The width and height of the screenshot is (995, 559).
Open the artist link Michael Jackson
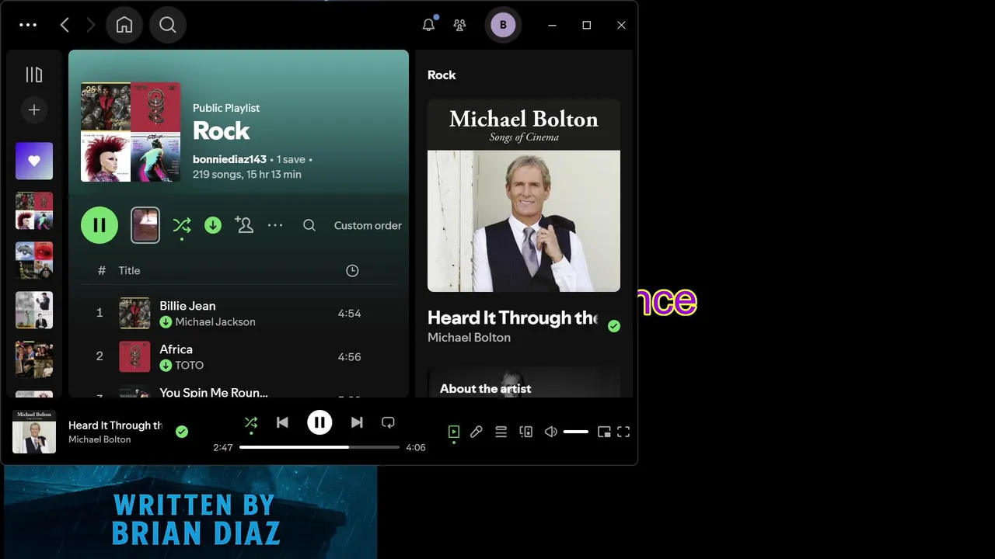(x=215, y=321)
